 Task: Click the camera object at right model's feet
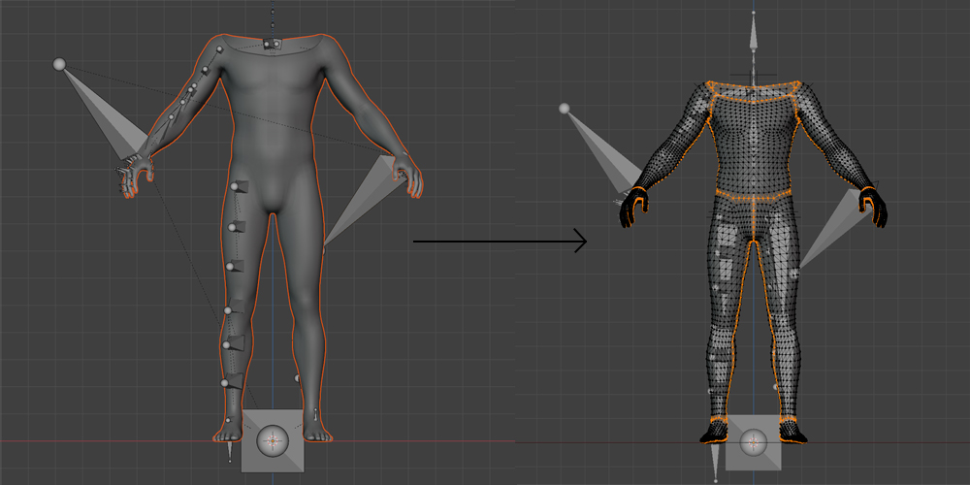pos(753,442)
